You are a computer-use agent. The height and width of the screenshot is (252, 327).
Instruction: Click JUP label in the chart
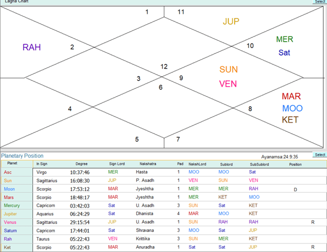pos(231,22)
